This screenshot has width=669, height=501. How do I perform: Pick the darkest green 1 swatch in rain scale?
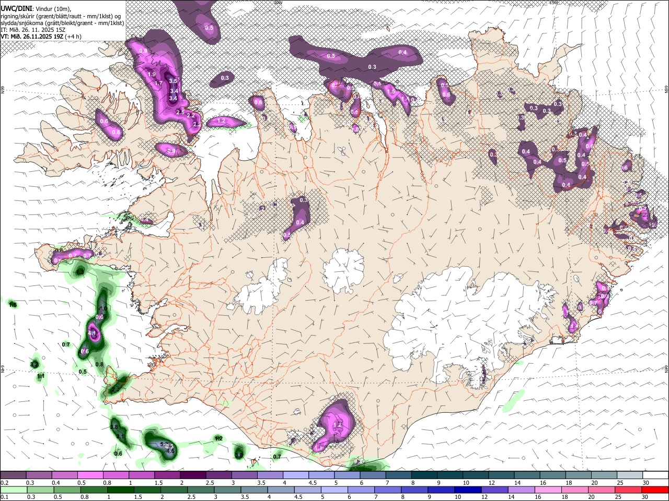point(120,490)
